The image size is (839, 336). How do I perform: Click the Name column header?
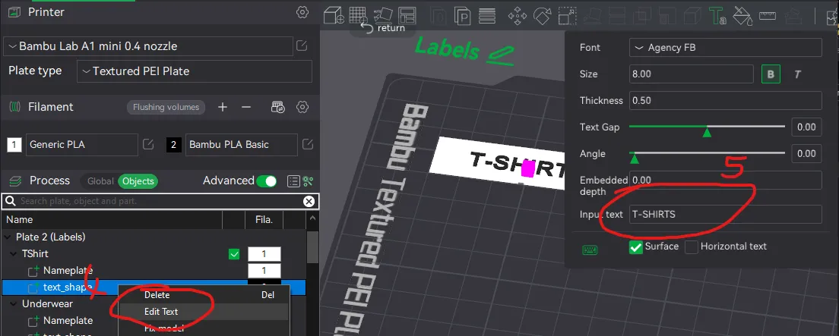click(20, 219)
